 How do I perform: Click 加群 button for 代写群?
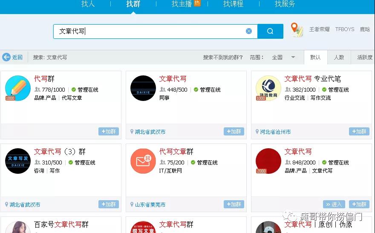[109, 132]
